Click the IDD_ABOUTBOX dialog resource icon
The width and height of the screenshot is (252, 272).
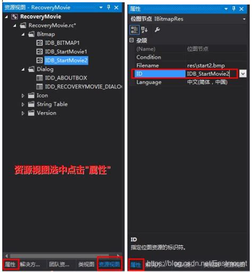click(x=39, y=78)
